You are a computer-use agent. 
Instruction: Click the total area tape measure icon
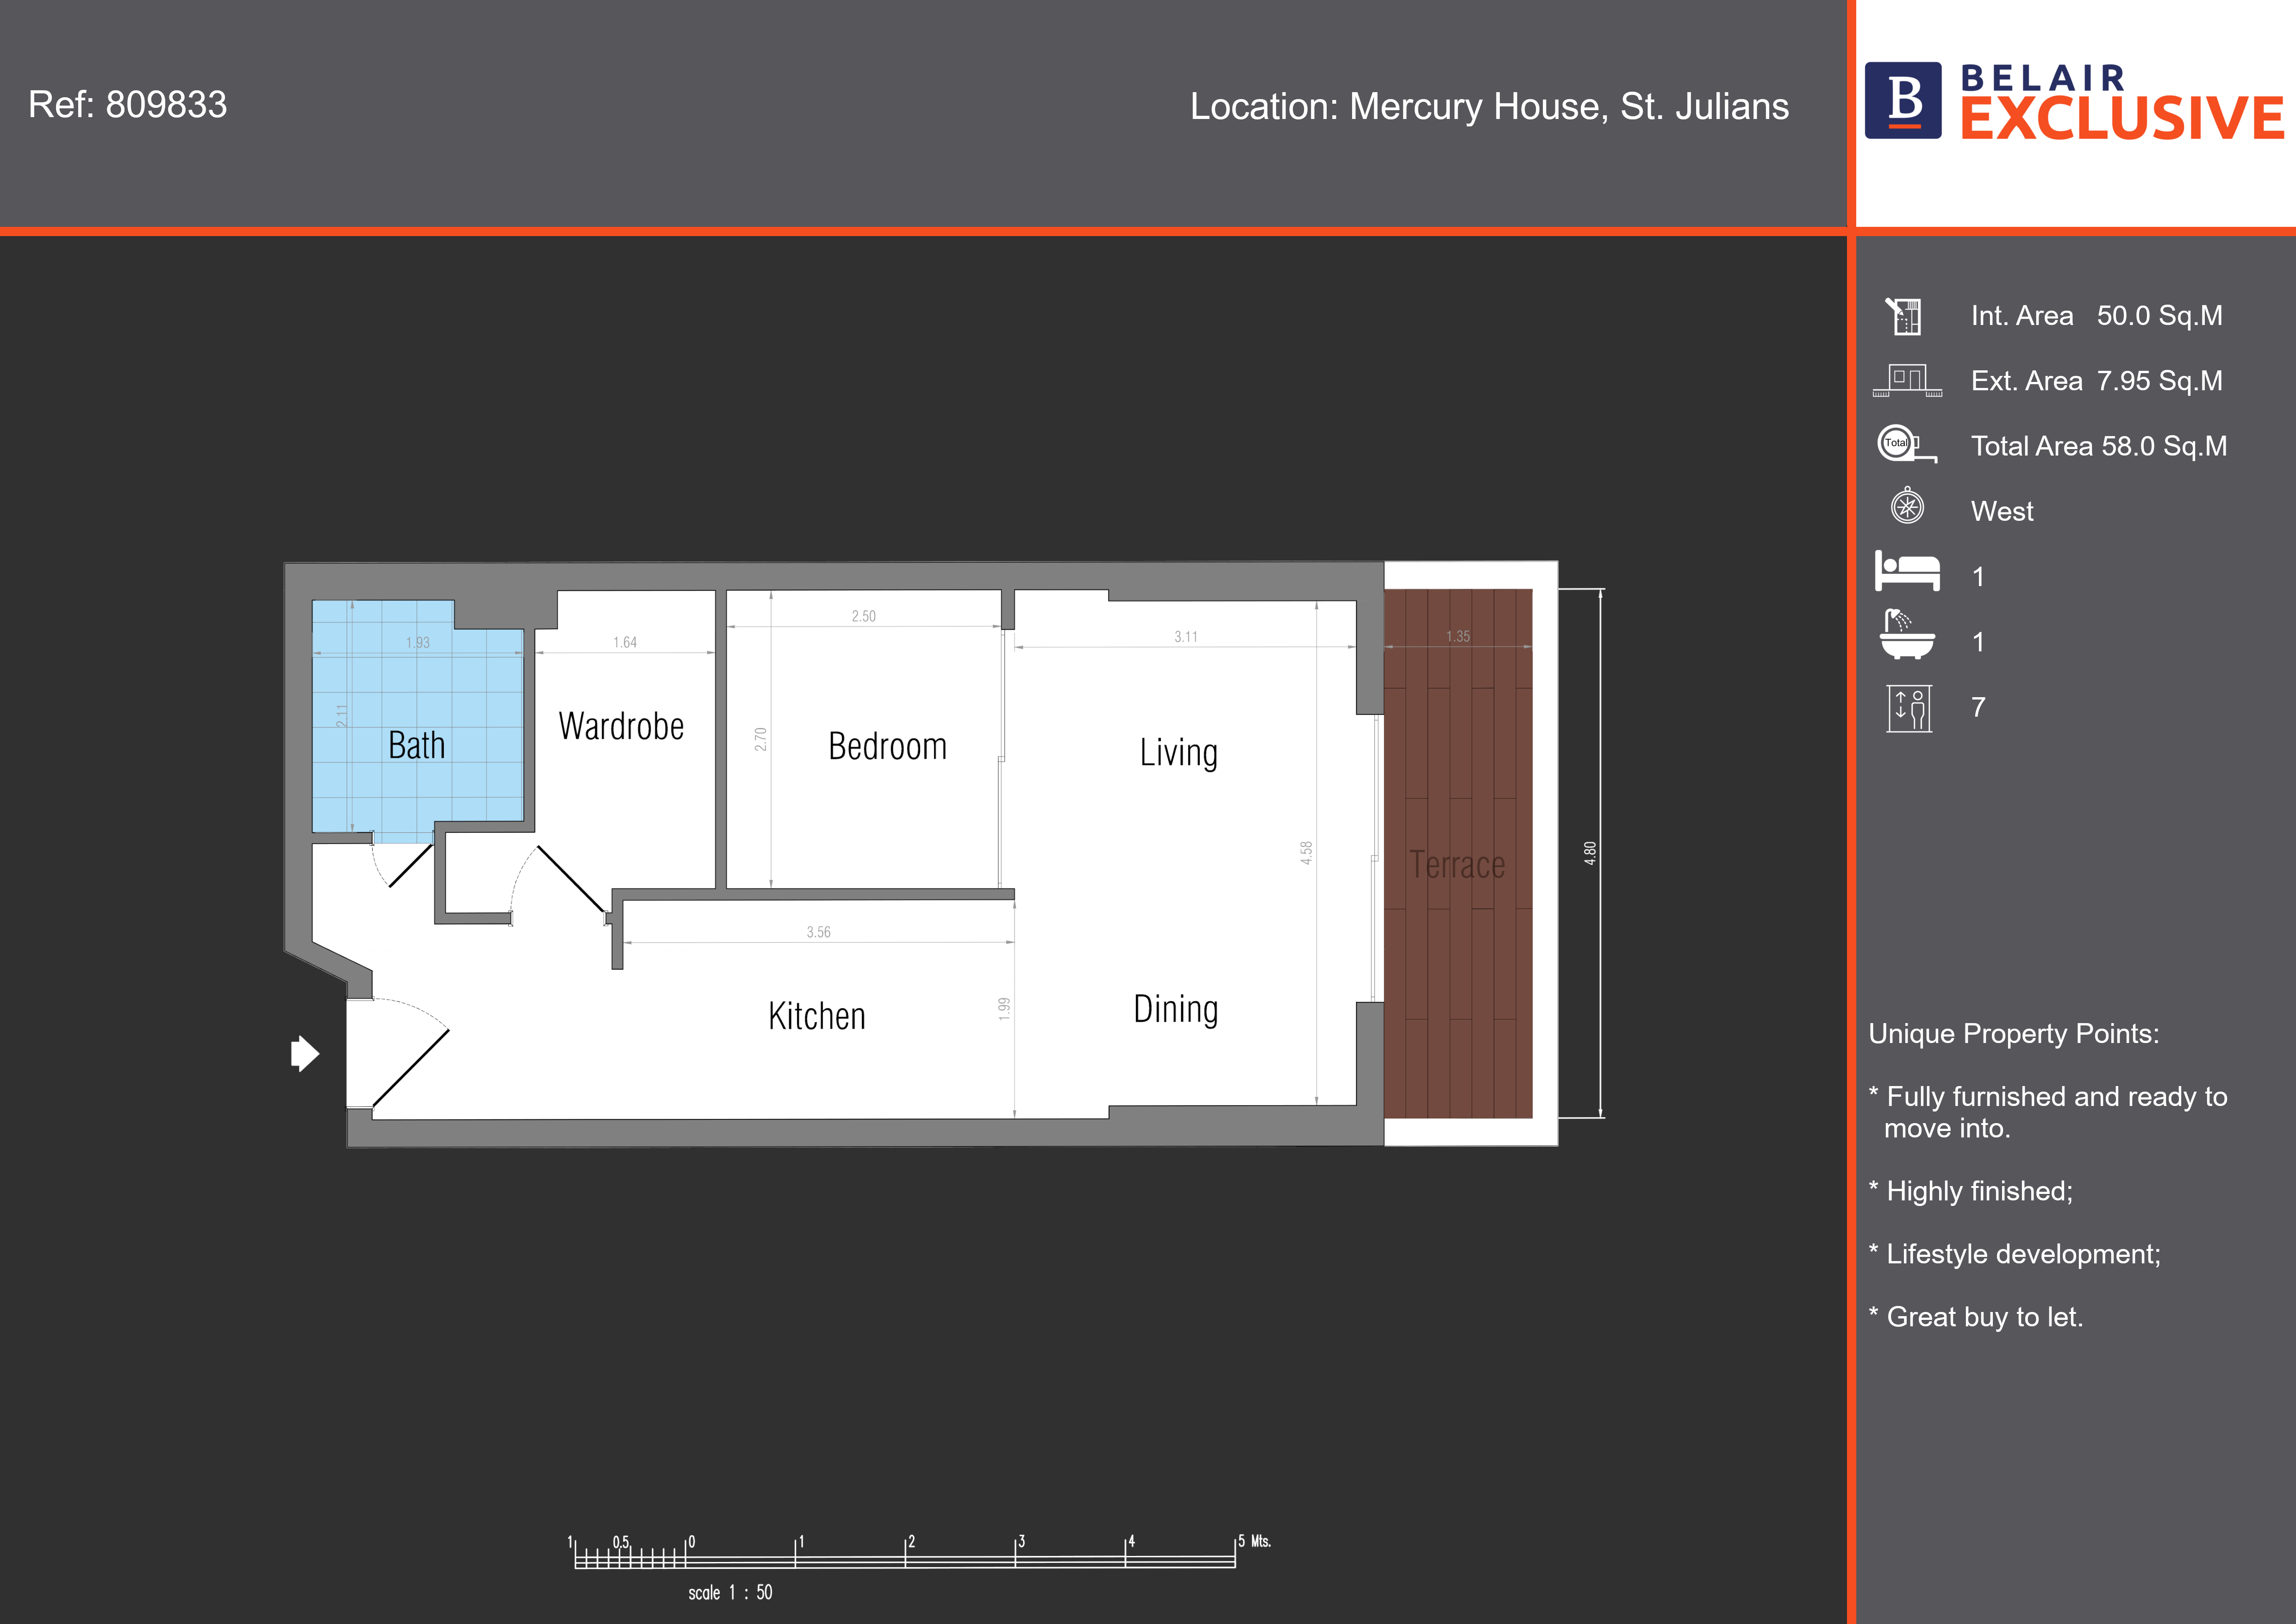click(1905, 445)
